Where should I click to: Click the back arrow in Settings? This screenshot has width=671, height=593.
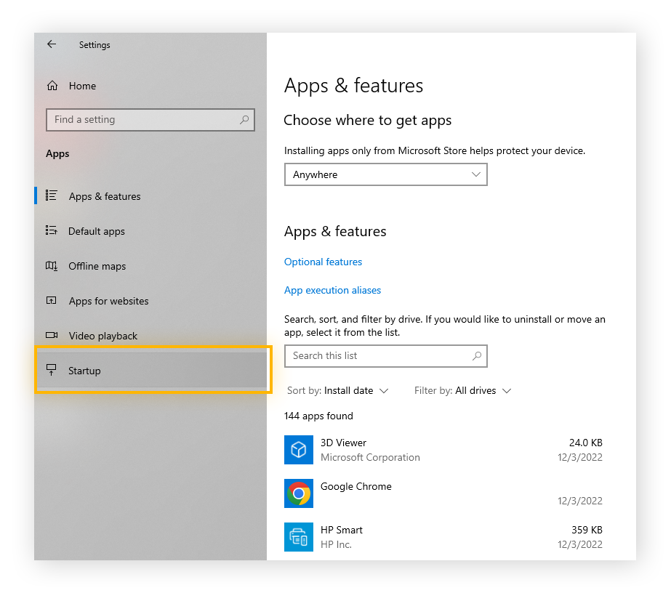click(x=51, y=44)
